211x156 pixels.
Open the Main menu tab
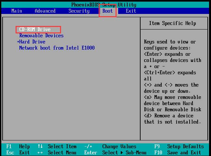point(17,11)
